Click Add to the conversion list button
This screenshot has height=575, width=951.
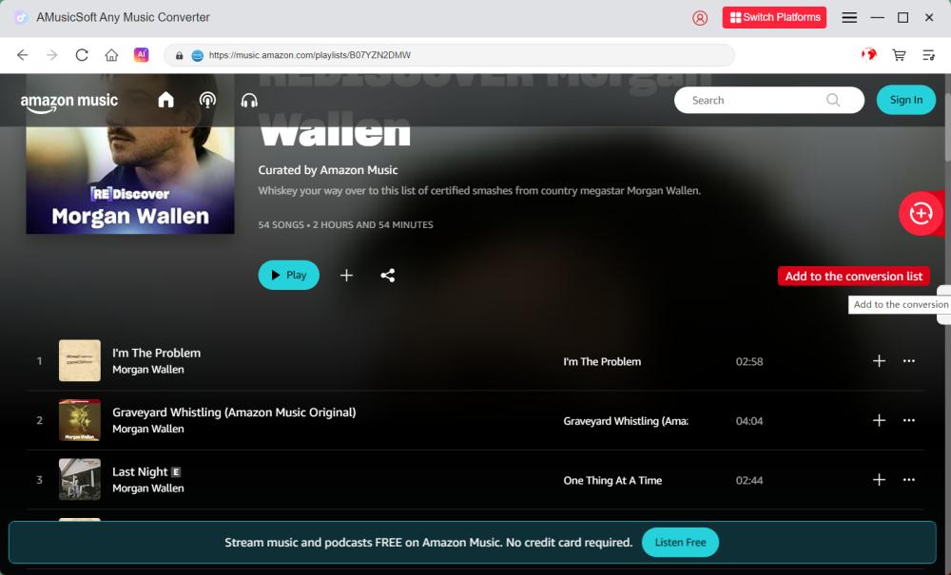point(853,277)
